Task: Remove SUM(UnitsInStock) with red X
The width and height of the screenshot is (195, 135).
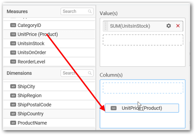Action: tap(178, 26)
